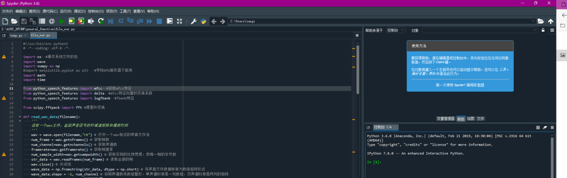Open the 源代码(C) menu
Image resolution: width=567 pixels, height=178 pixels.
50,11
